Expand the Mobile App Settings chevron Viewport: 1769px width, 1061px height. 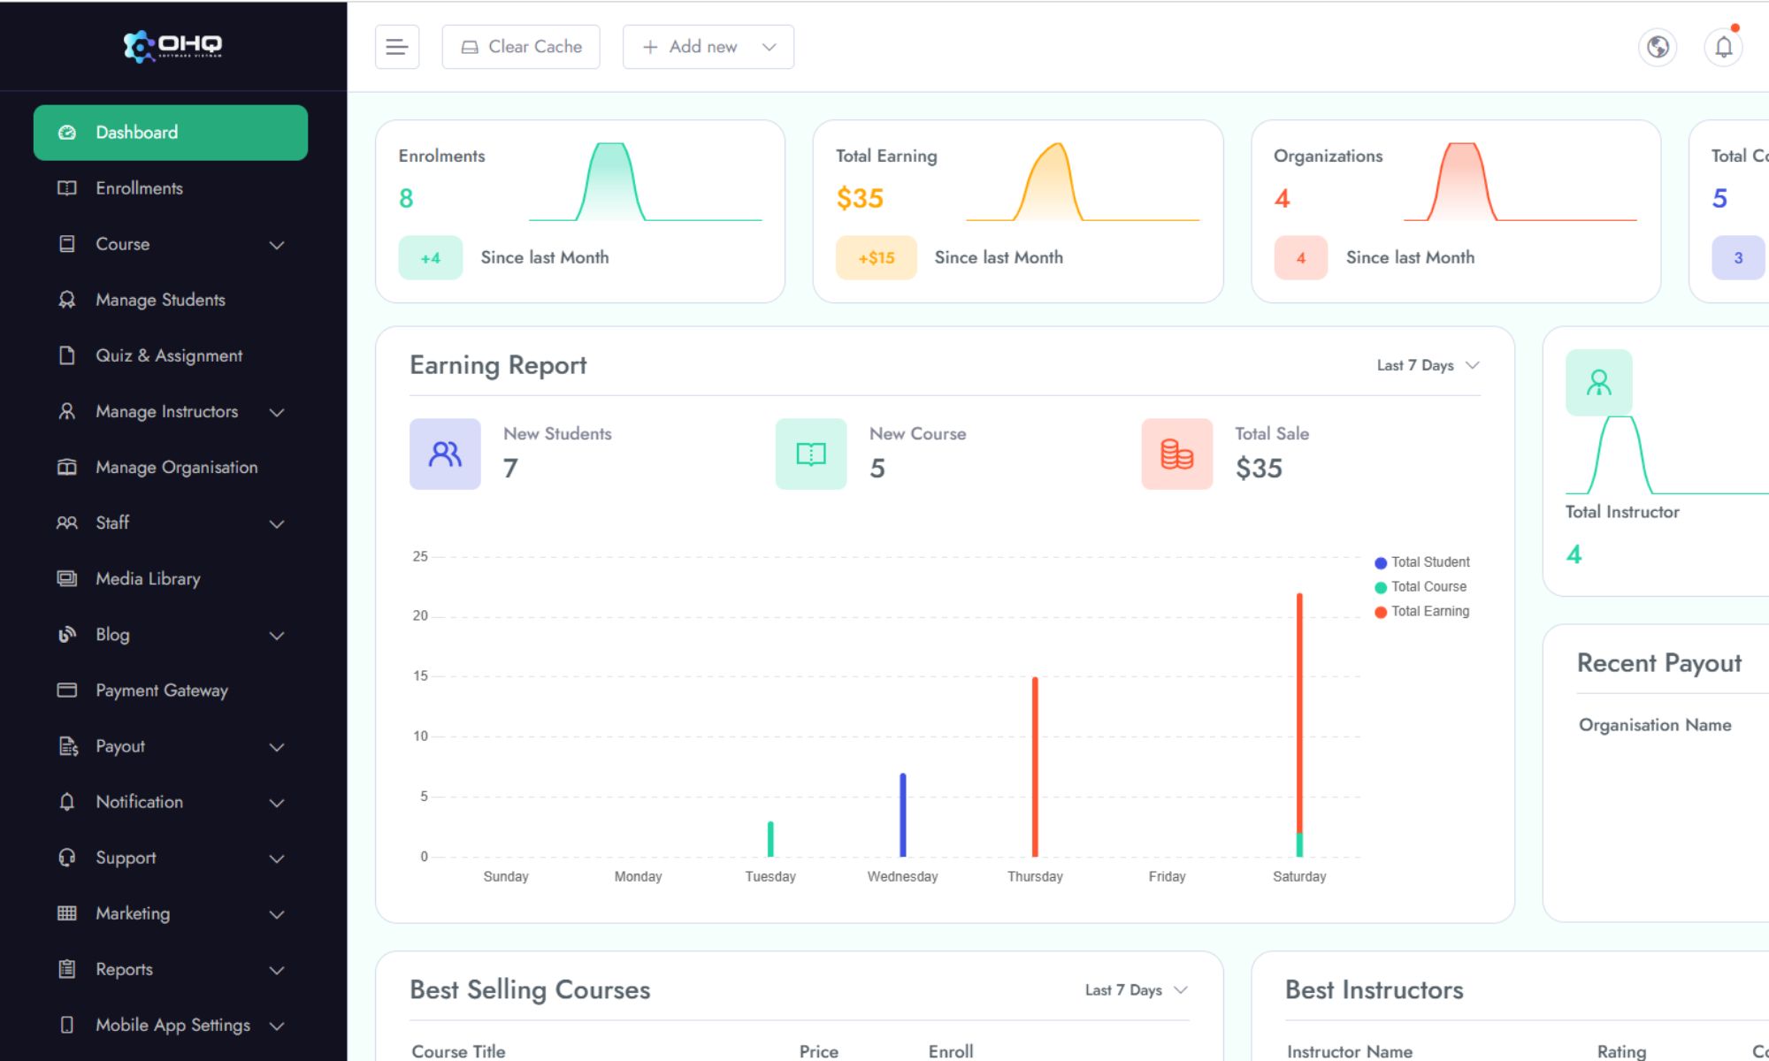[277, 1026]
